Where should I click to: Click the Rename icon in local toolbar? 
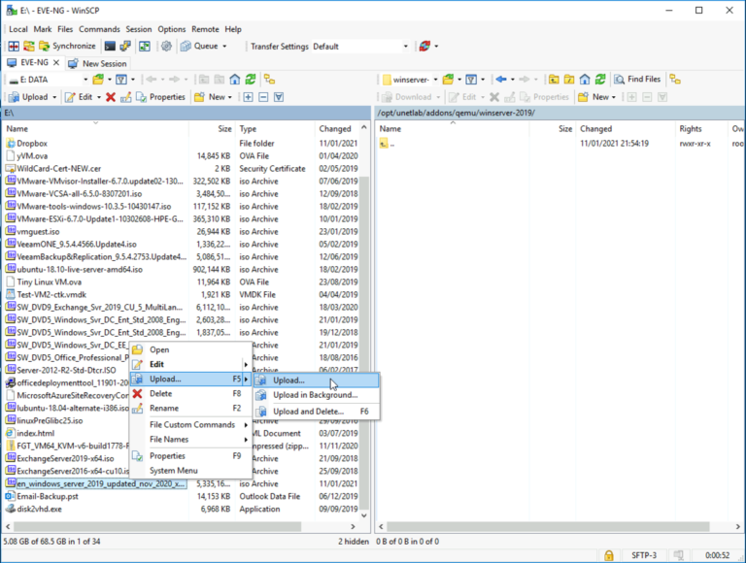(125, 97)
